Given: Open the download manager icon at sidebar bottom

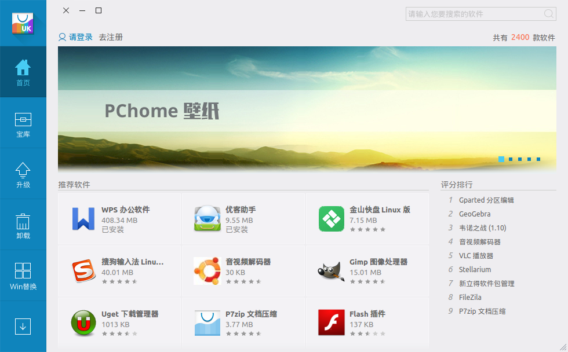Looking at the screenshot, I should point(23,327).
